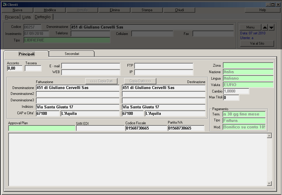This screenshot has height=195, width=282.
Task: Click the Fatturazione Indirizzo field
Action: click(78, 107)
